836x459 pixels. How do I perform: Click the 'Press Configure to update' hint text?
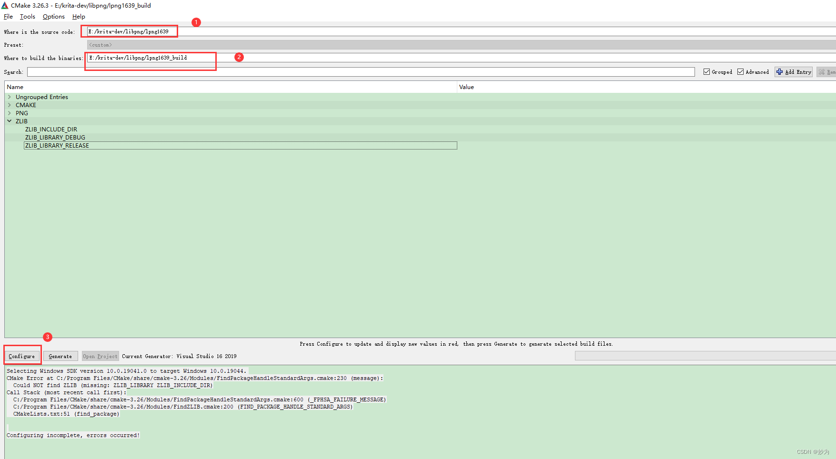click(x=456, y=344)
